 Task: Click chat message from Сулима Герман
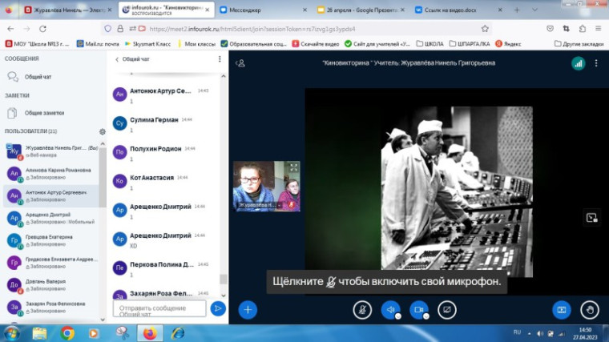click(x=163, y=124)
